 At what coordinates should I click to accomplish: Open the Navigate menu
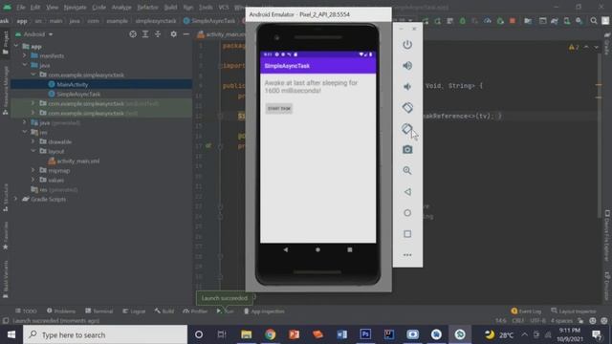coord(75,7)
